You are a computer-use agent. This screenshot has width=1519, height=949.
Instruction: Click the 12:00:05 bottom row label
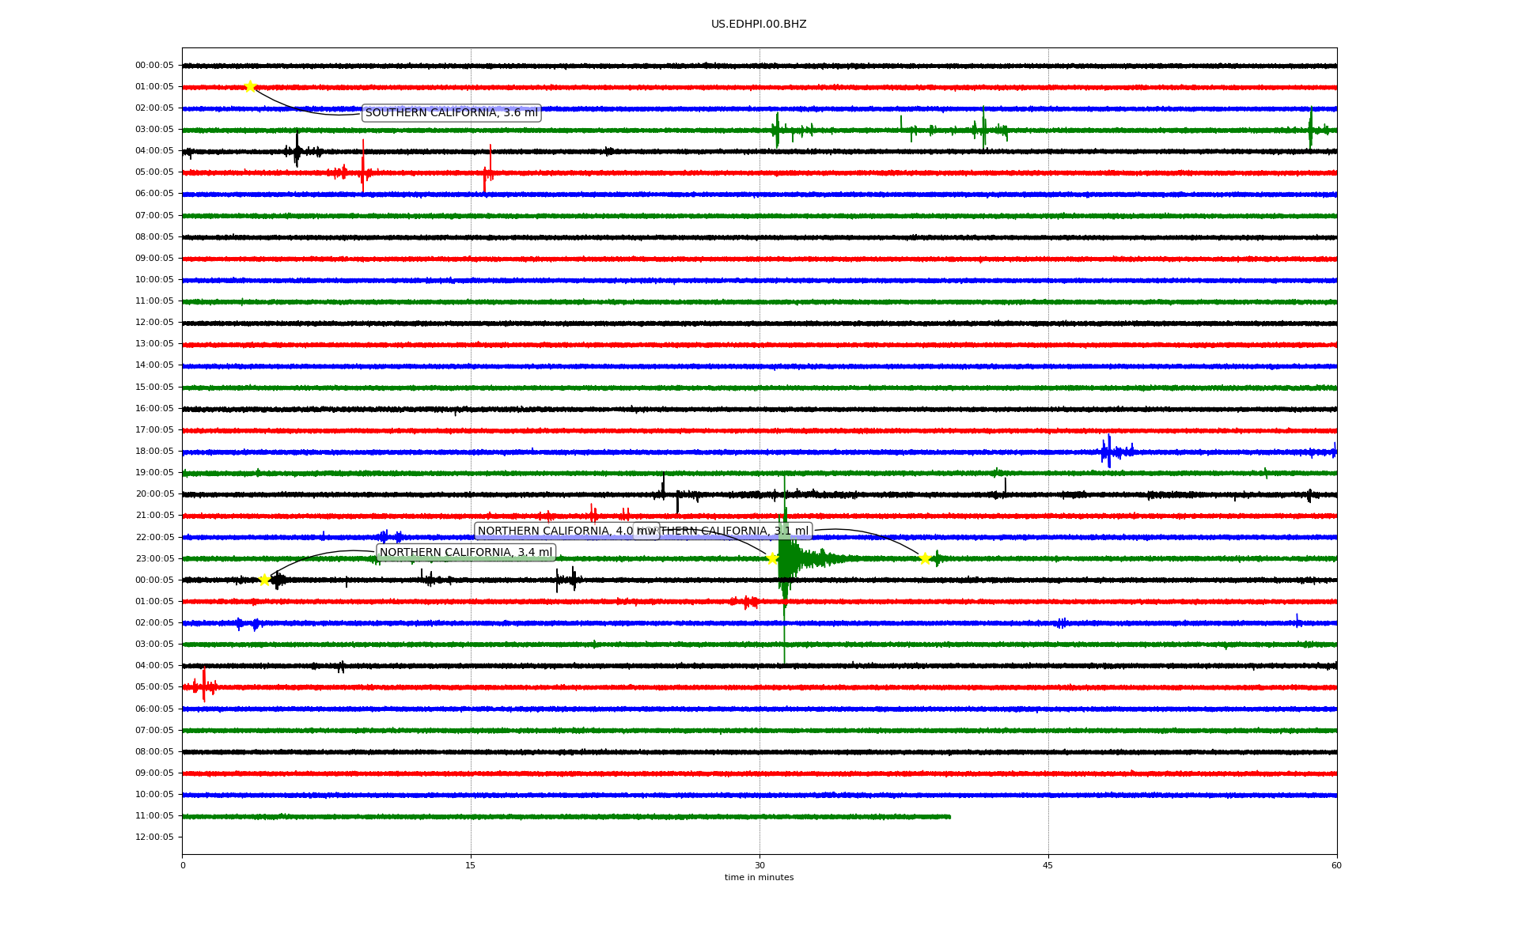(x=154, y=837)
